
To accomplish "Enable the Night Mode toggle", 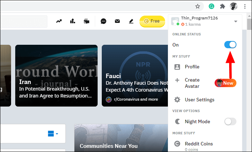I will pos(230,121).
